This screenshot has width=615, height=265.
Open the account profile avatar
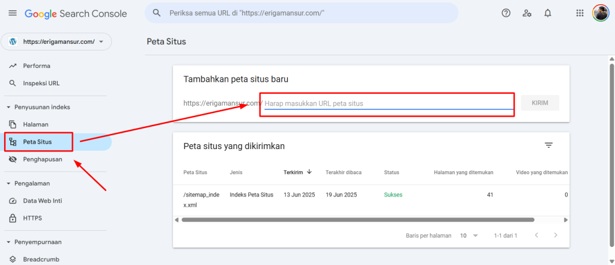point(601,13)
